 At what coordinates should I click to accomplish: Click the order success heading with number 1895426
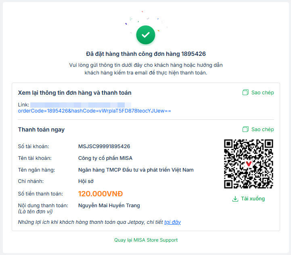click(146, 54)
